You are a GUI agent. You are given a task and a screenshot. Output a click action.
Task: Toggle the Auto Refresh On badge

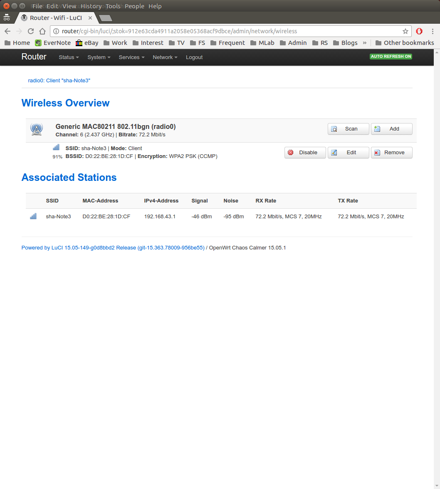391,57
